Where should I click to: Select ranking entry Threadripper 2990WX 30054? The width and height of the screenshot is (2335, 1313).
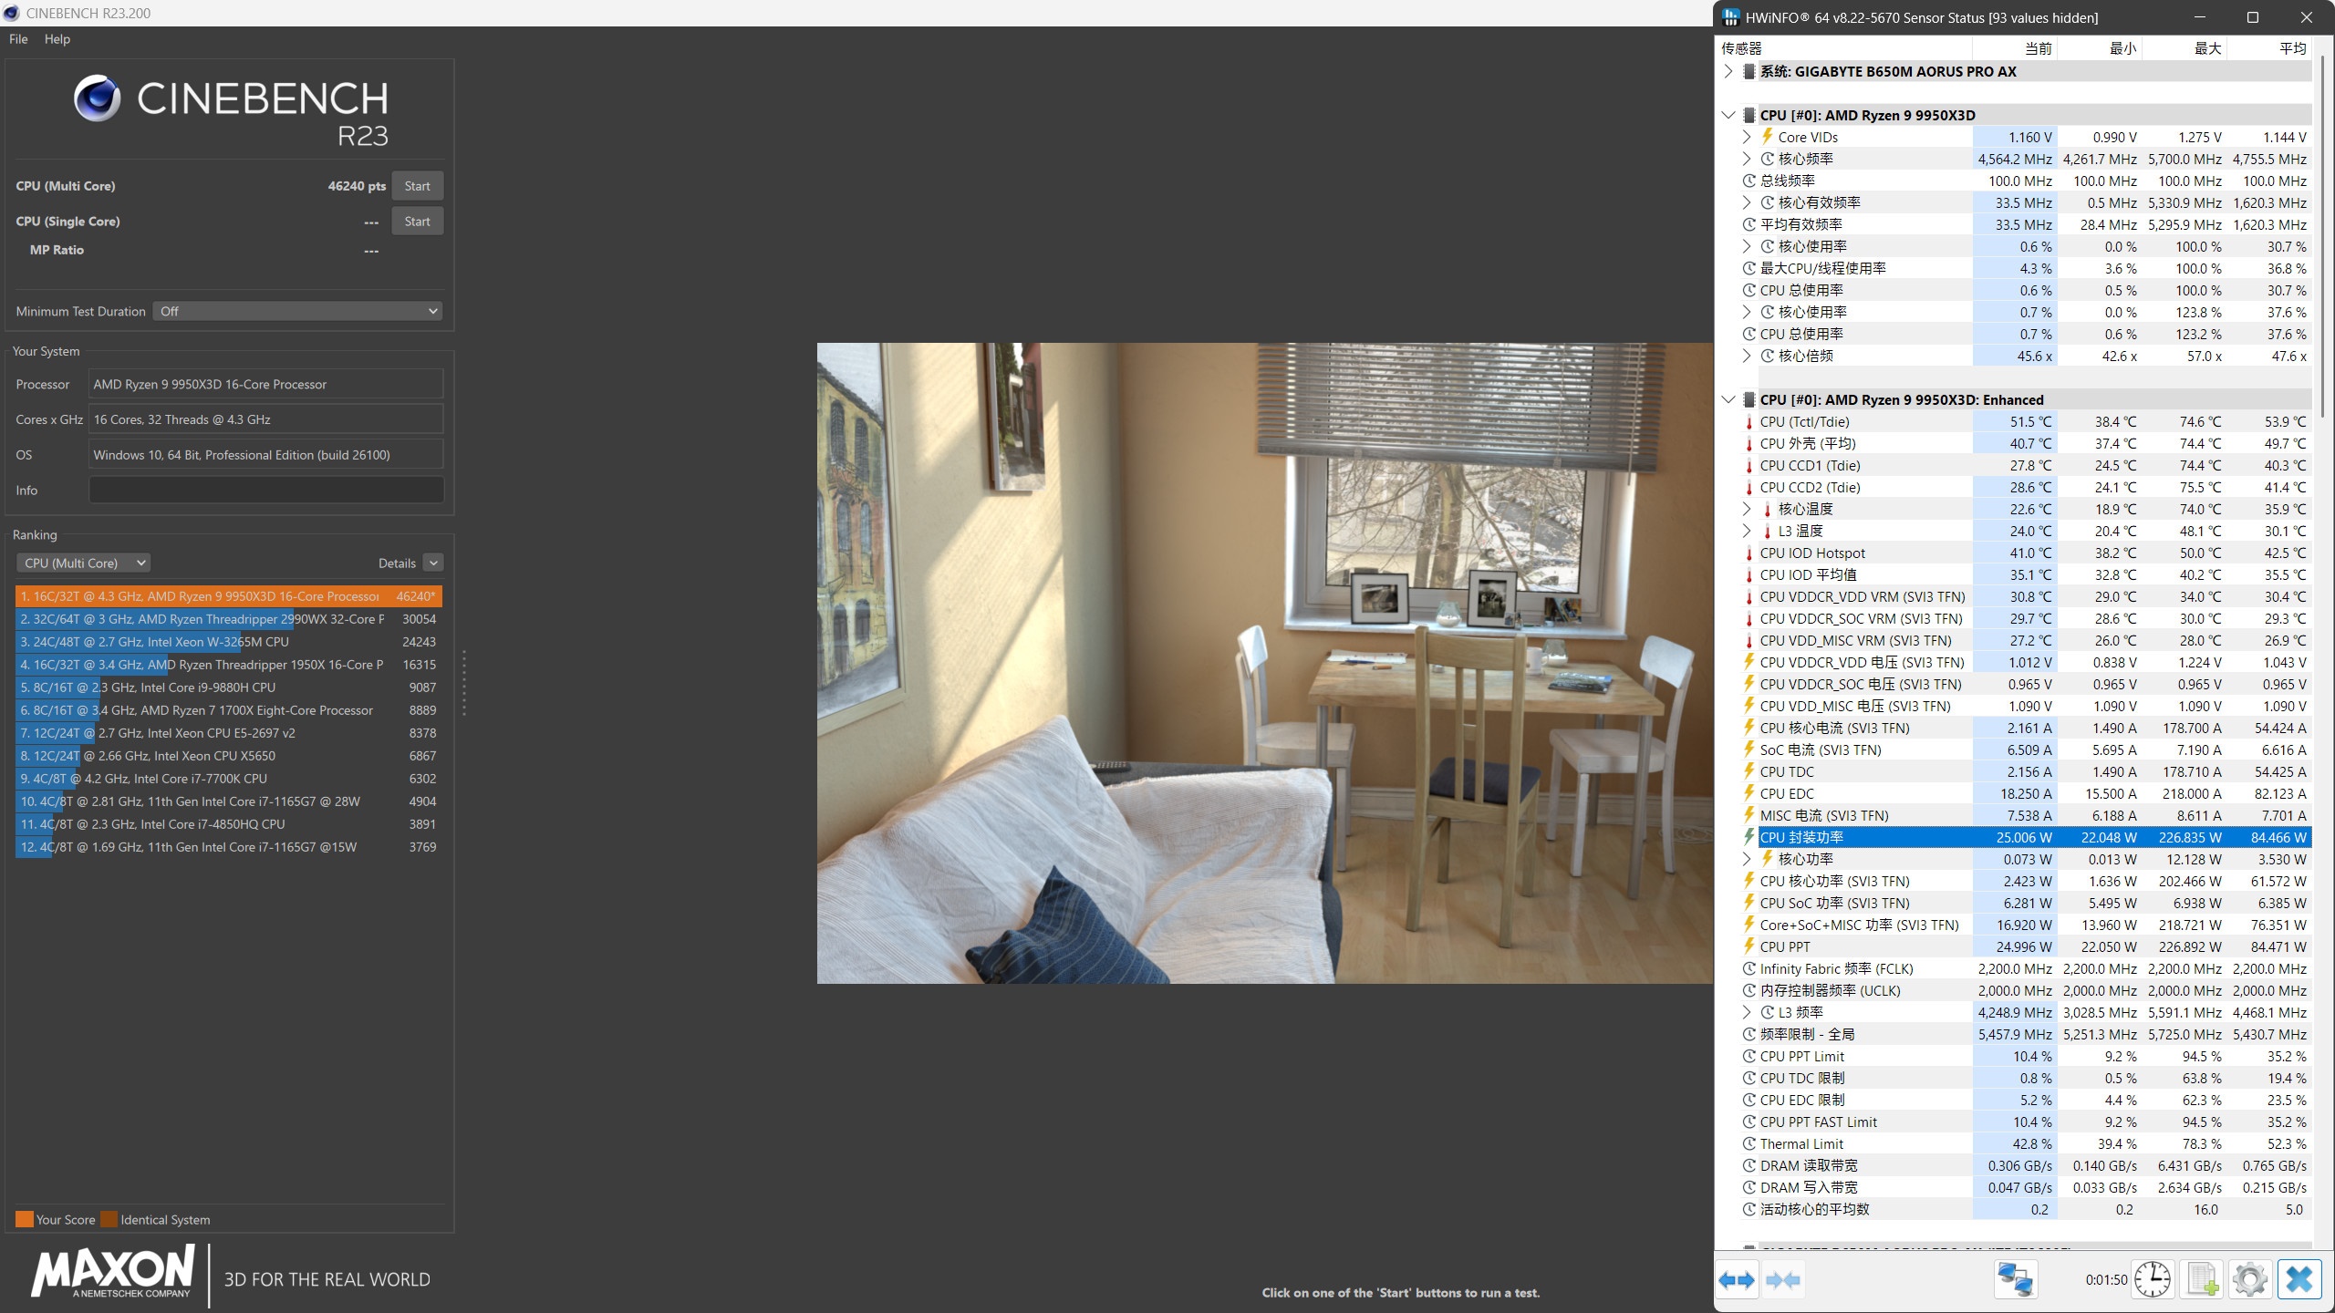pos(229,619)
